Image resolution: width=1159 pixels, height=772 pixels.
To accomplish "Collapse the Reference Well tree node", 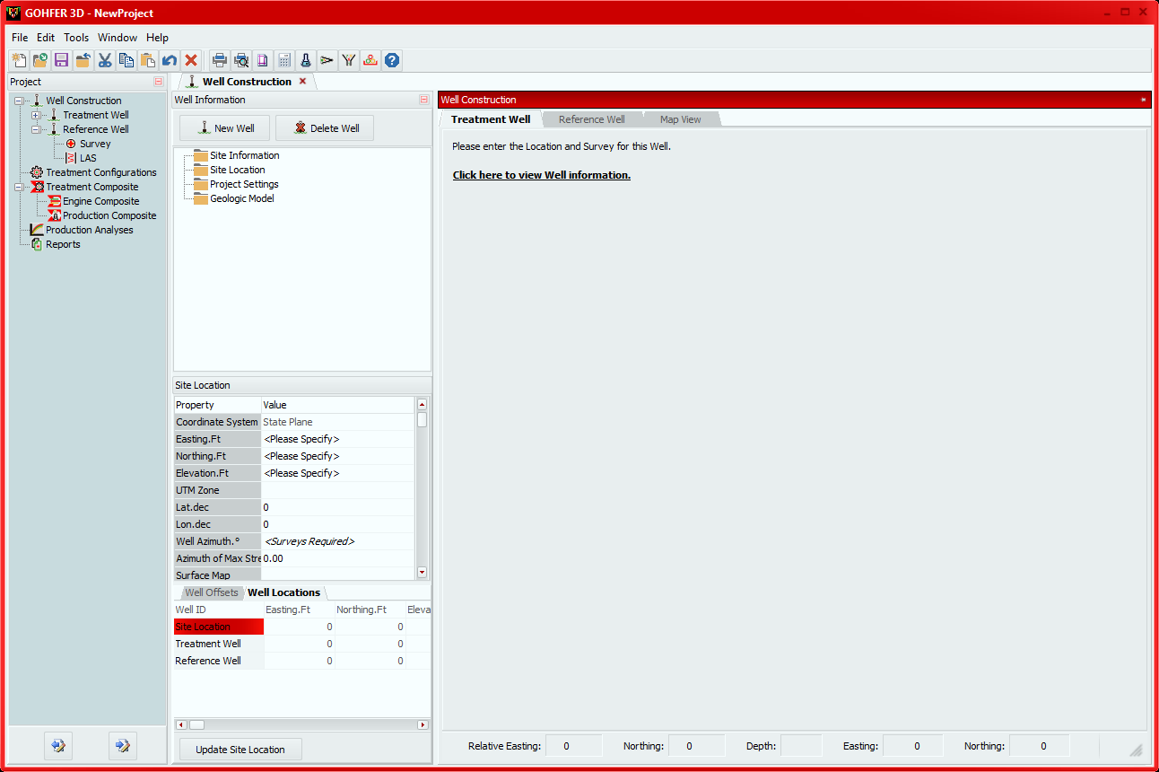I will [36, 129].
